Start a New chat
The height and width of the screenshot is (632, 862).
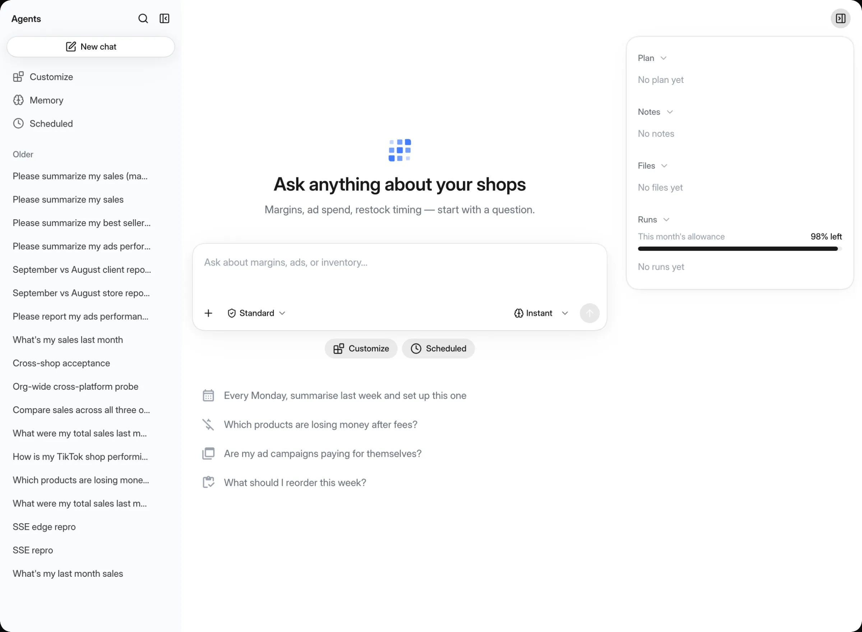tap(91, 47)
